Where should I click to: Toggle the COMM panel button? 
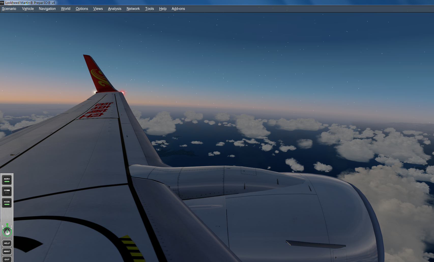click(x=7, y=191)
